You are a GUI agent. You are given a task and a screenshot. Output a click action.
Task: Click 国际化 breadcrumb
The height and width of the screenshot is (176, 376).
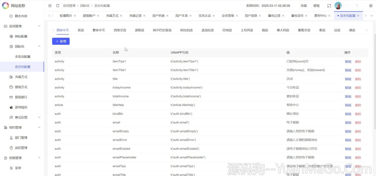tap(85, 6)
